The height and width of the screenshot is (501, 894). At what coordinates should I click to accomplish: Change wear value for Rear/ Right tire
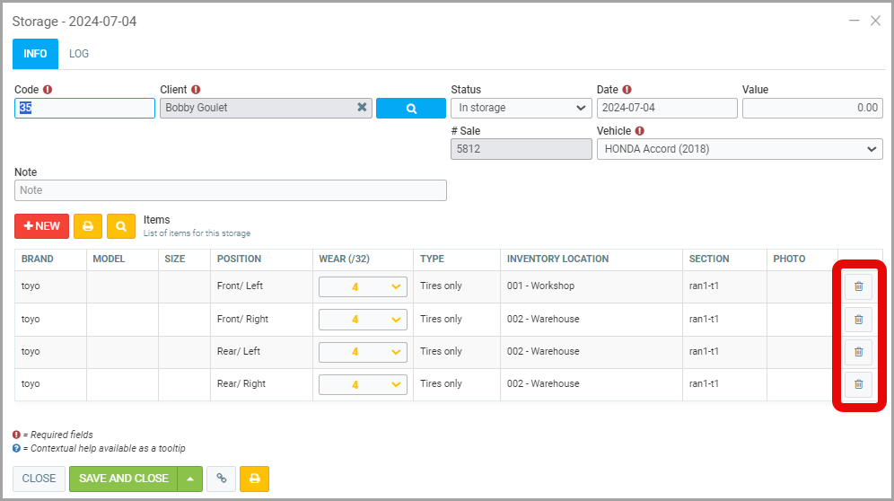[363, 384]
